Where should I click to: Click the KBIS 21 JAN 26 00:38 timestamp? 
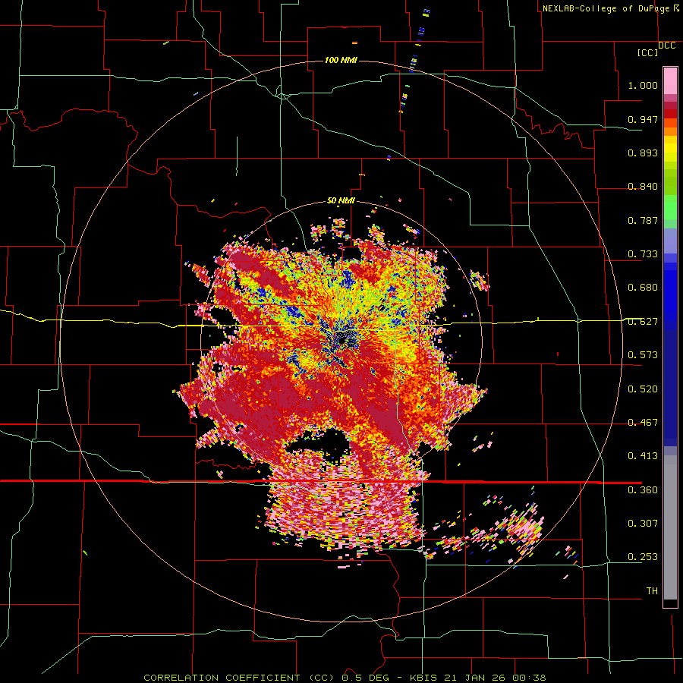click(478, 678)
